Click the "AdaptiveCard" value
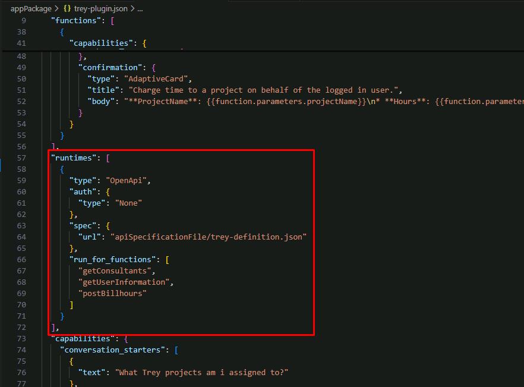Screen dimensions: 524x387 tap(156, 79)
